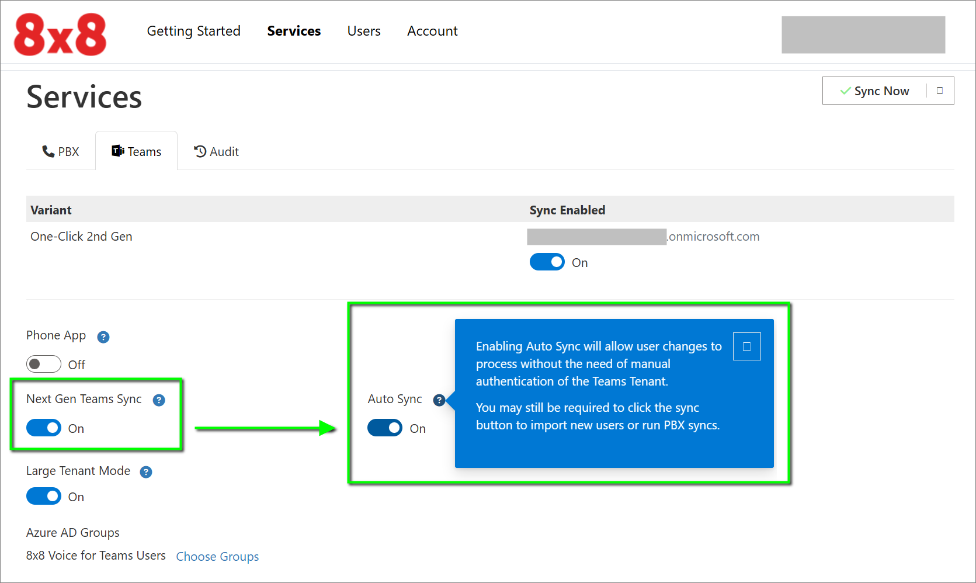Show help for Phone App
Viewport: 976px width, 583px height.
click(103, 337)
